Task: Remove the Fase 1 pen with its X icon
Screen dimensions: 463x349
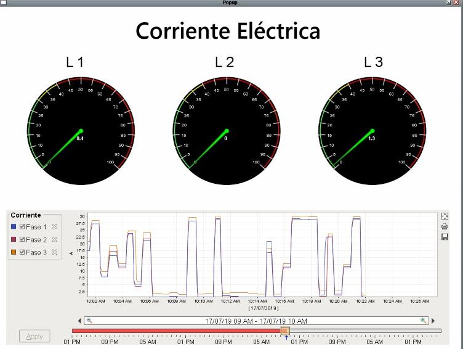Action: 54,228
